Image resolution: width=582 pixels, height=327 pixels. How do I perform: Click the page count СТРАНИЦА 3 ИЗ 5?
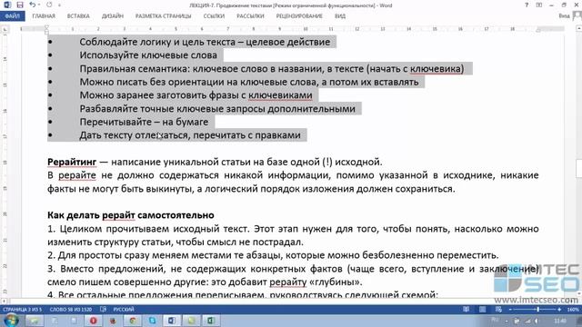(x=22, y=309)
